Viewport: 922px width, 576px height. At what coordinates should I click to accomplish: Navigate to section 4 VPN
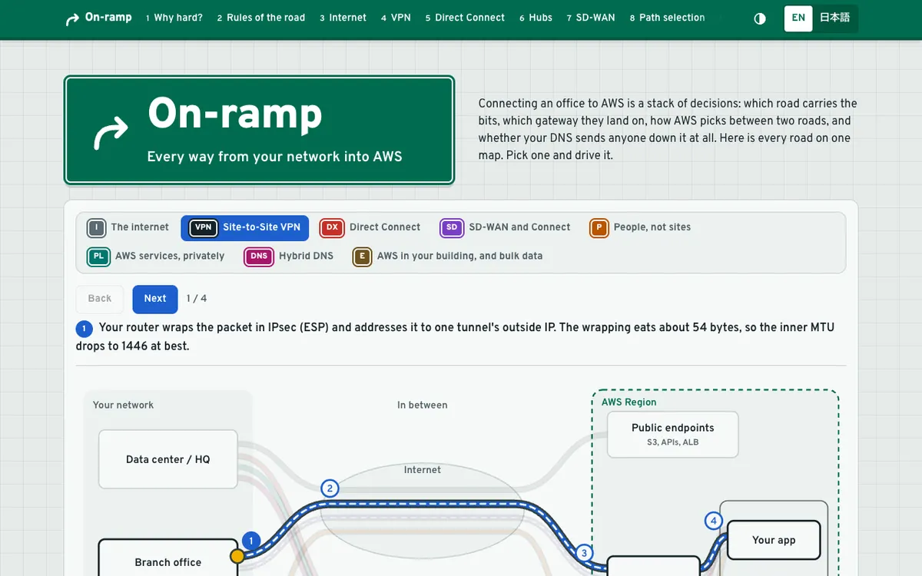[x=396, y=18]
